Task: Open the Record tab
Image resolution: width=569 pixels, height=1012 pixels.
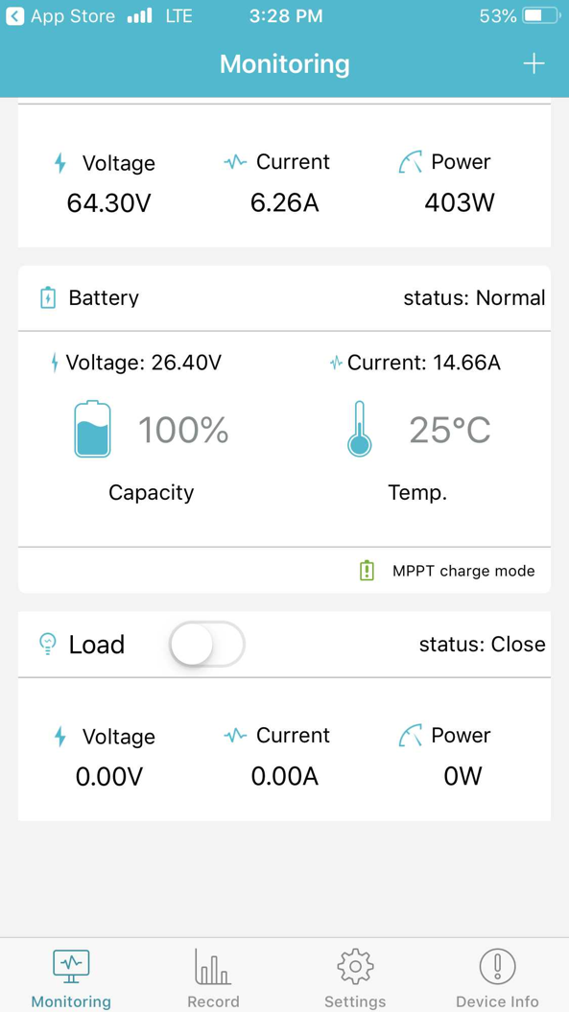Action: pyautogui.click(x=213, y=978)
